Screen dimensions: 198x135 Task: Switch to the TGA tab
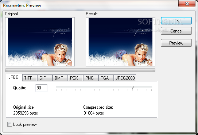(106, 78)
